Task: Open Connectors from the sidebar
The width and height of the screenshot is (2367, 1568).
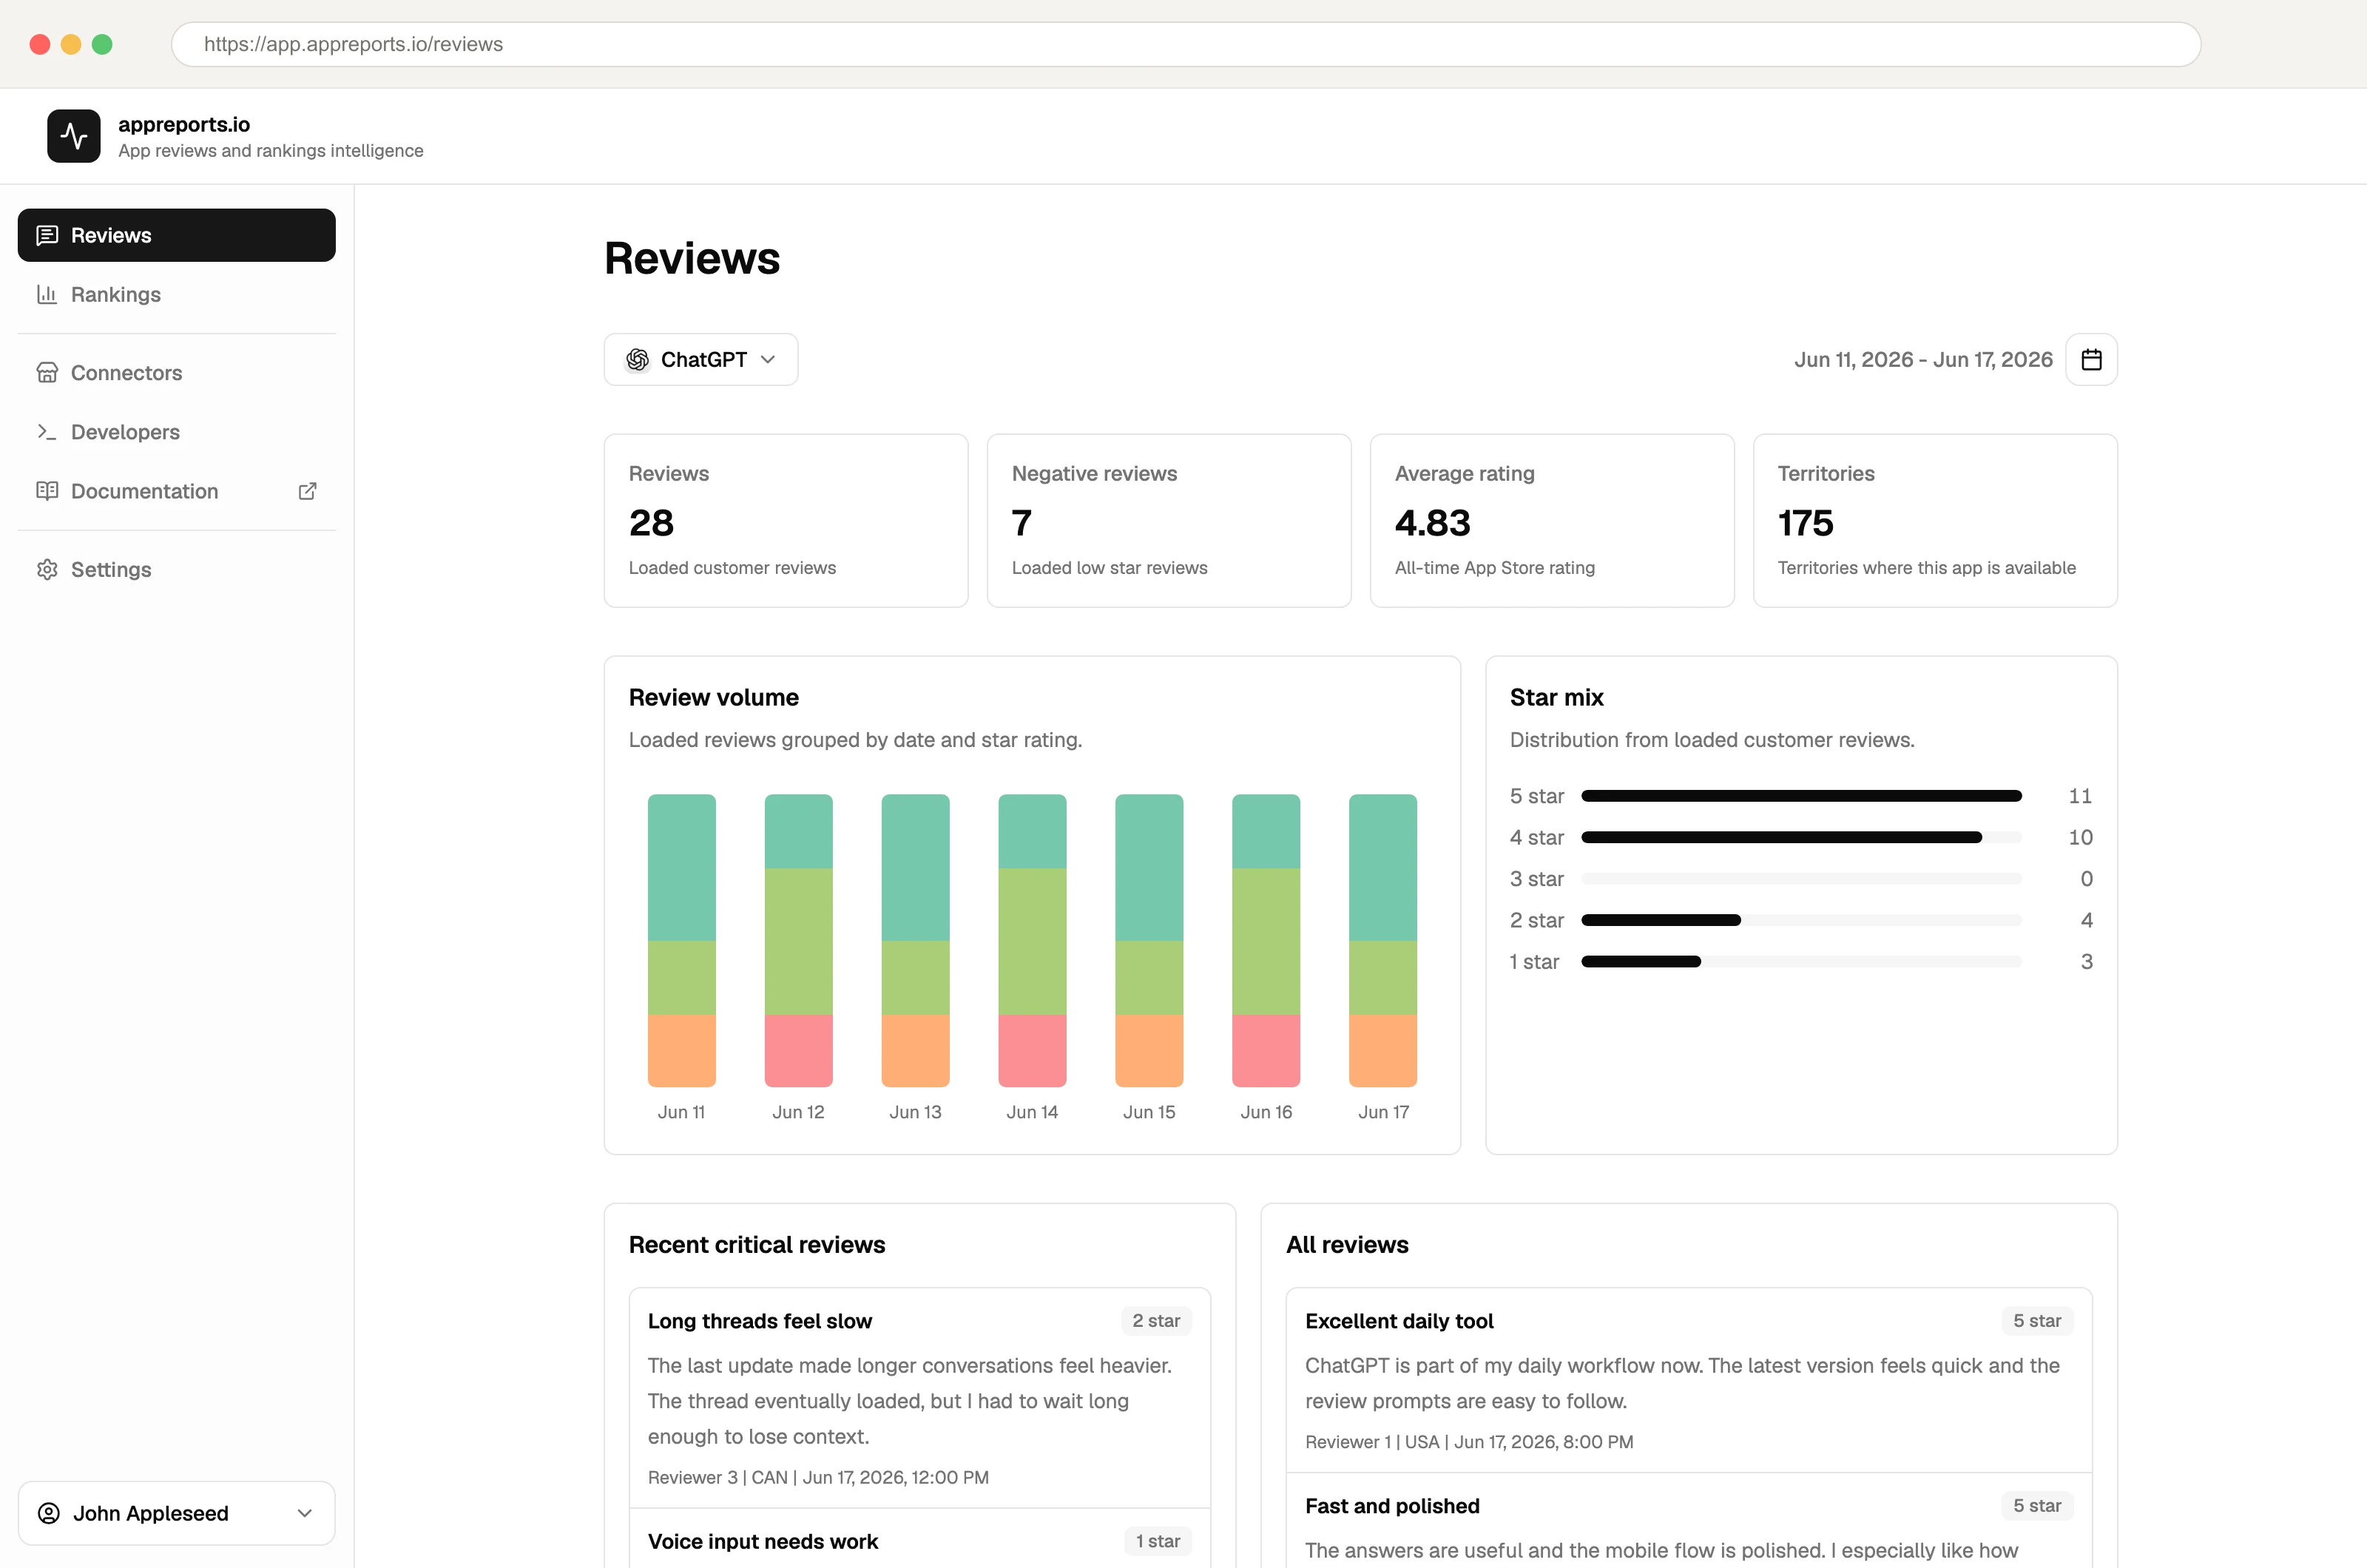Action: [177, 372]
